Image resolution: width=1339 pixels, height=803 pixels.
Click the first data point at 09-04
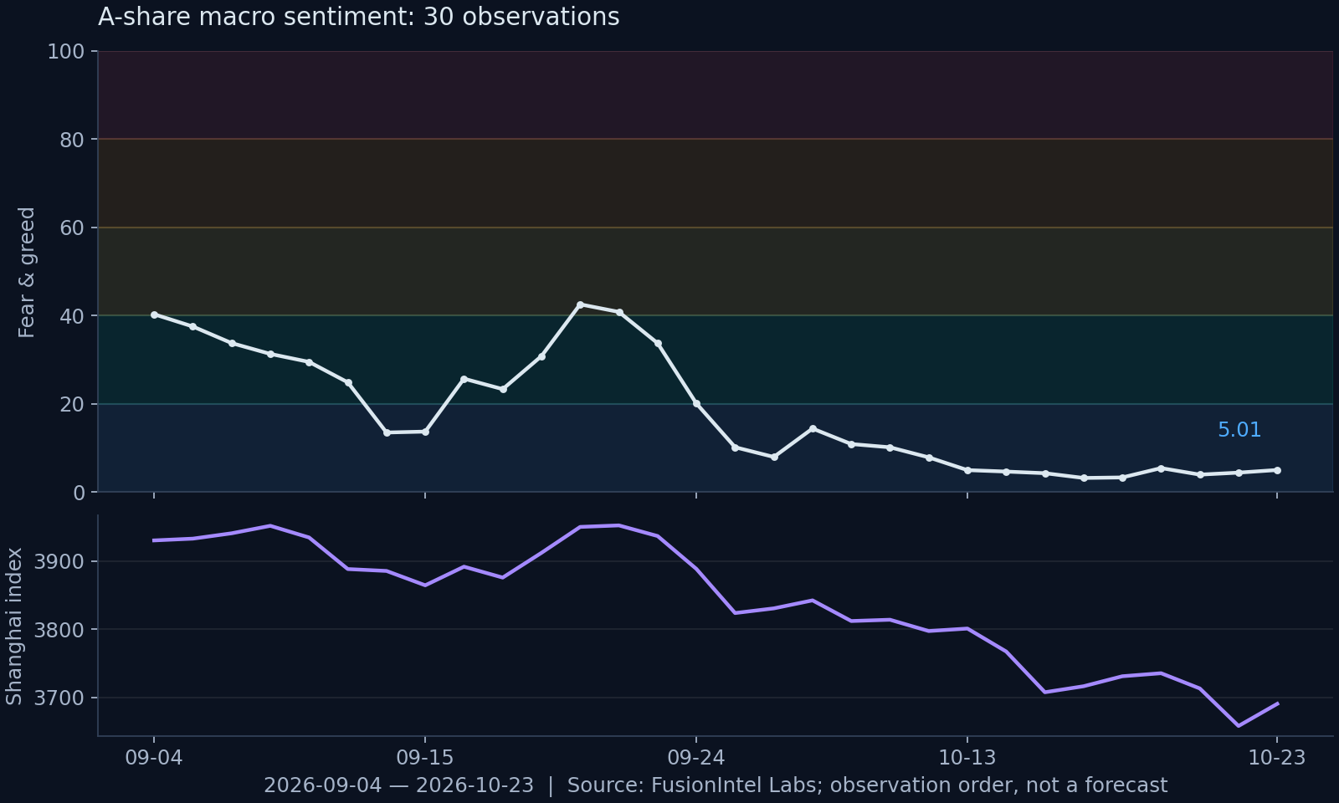tap(154, 315)
